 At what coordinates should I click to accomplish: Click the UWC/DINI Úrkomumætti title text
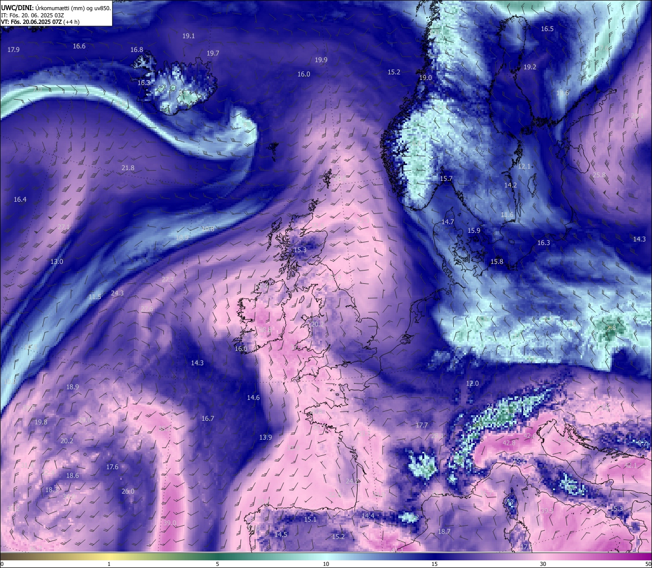coord(56,8)
